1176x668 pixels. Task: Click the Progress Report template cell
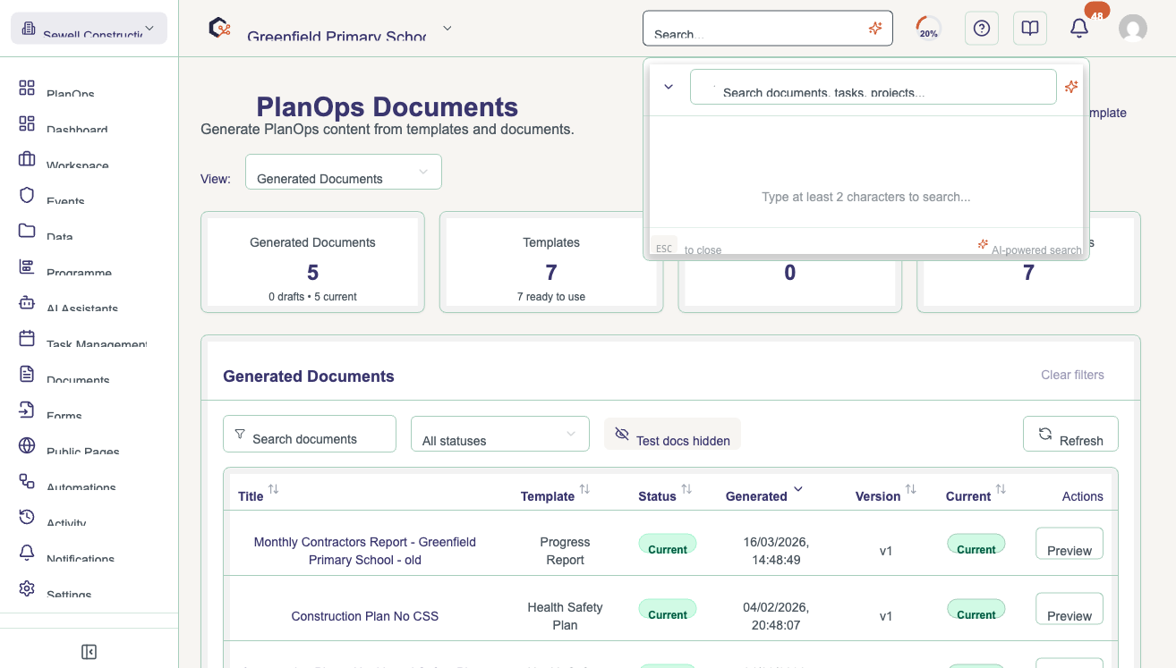565,551
